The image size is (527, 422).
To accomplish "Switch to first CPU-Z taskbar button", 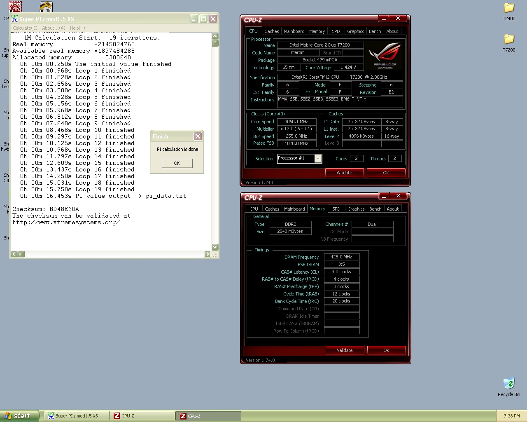I will point(142,416).
